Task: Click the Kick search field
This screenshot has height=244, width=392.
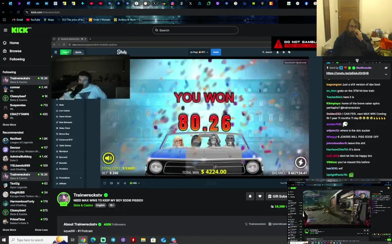Action: [x=195, y=30]
